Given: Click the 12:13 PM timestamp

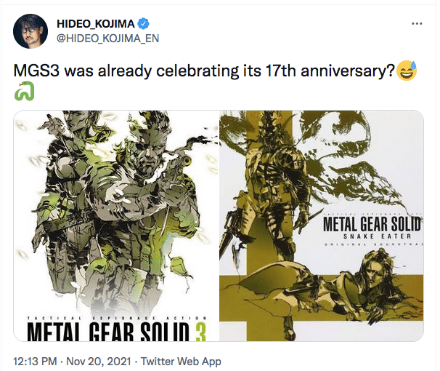Looking at the screenshot, I should click(x=35, y=361).
